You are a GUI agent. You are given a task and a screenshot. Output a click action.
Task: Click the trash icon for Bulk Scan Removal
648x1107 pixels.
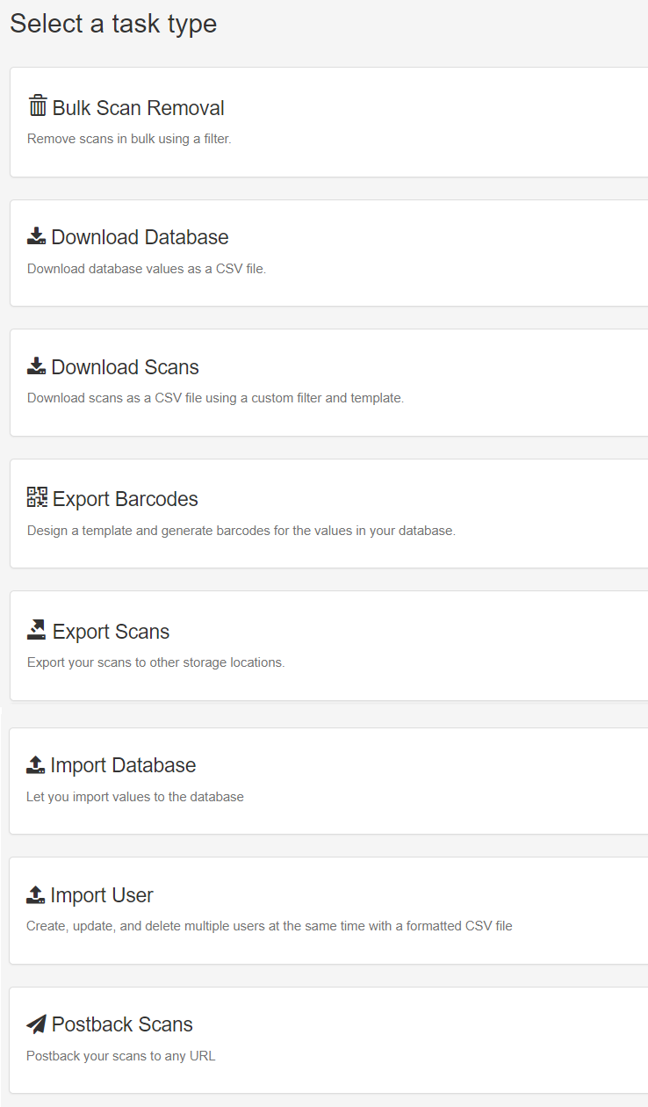[37, 106]
